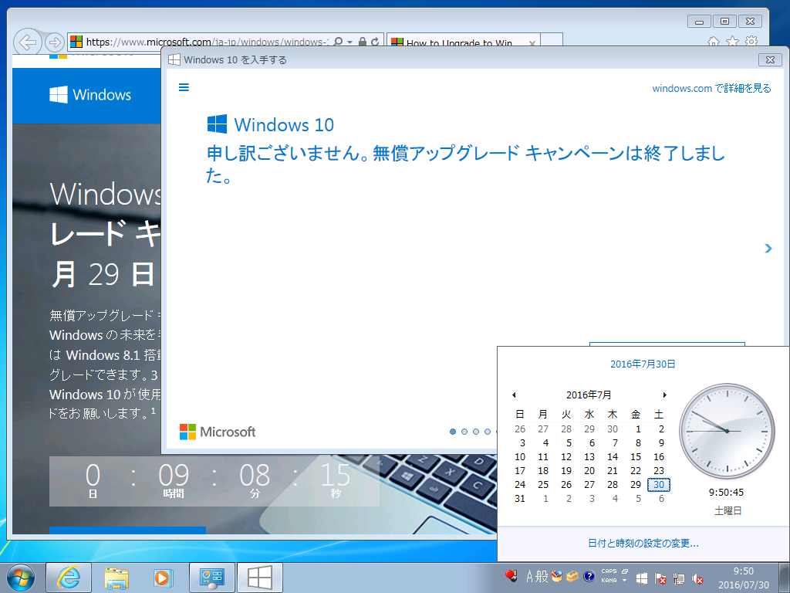Open language bar options dropdown arrow
The width and height of the screenshot is (790, 593).
pyautogui.click(x=625, y=581)
